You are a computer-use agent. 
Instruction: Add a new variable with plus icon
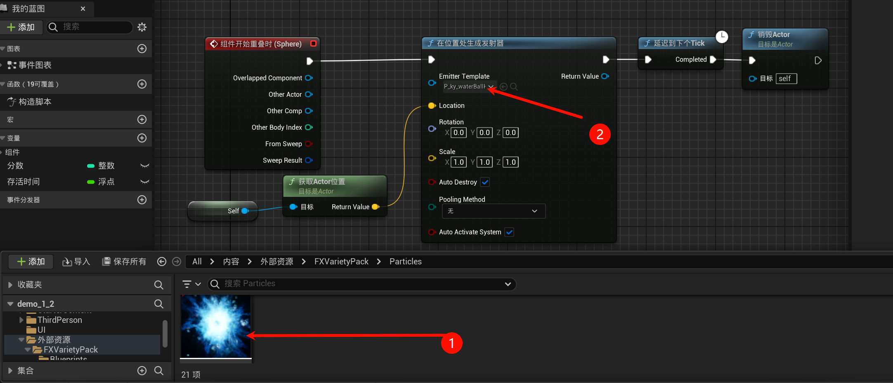(142, 138)
